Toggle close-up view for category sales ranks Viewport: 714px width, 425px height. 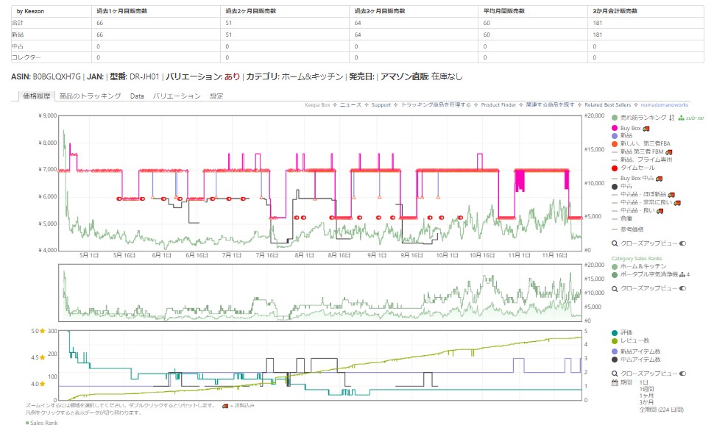pos(682,289)
